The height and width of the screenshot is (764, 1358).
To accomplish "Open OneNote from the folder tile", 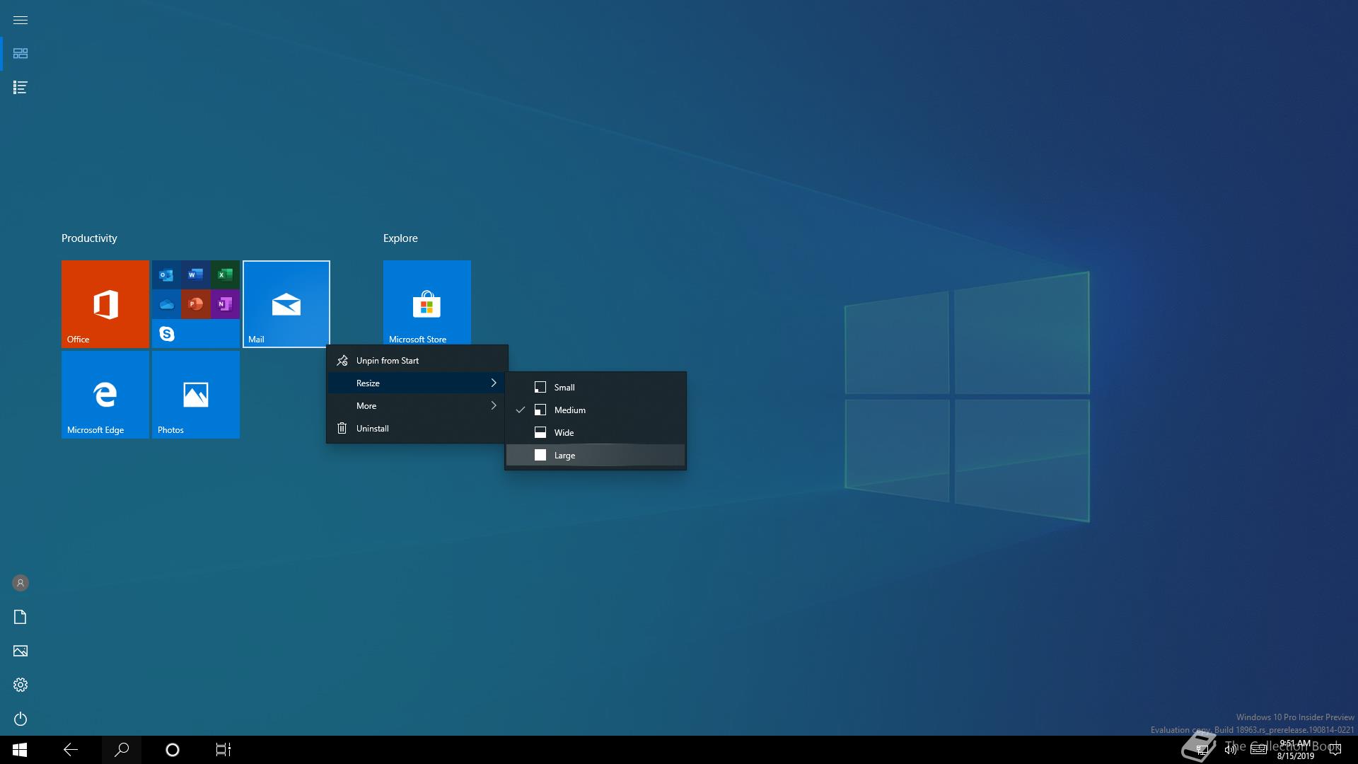I will tap(225, 304).
